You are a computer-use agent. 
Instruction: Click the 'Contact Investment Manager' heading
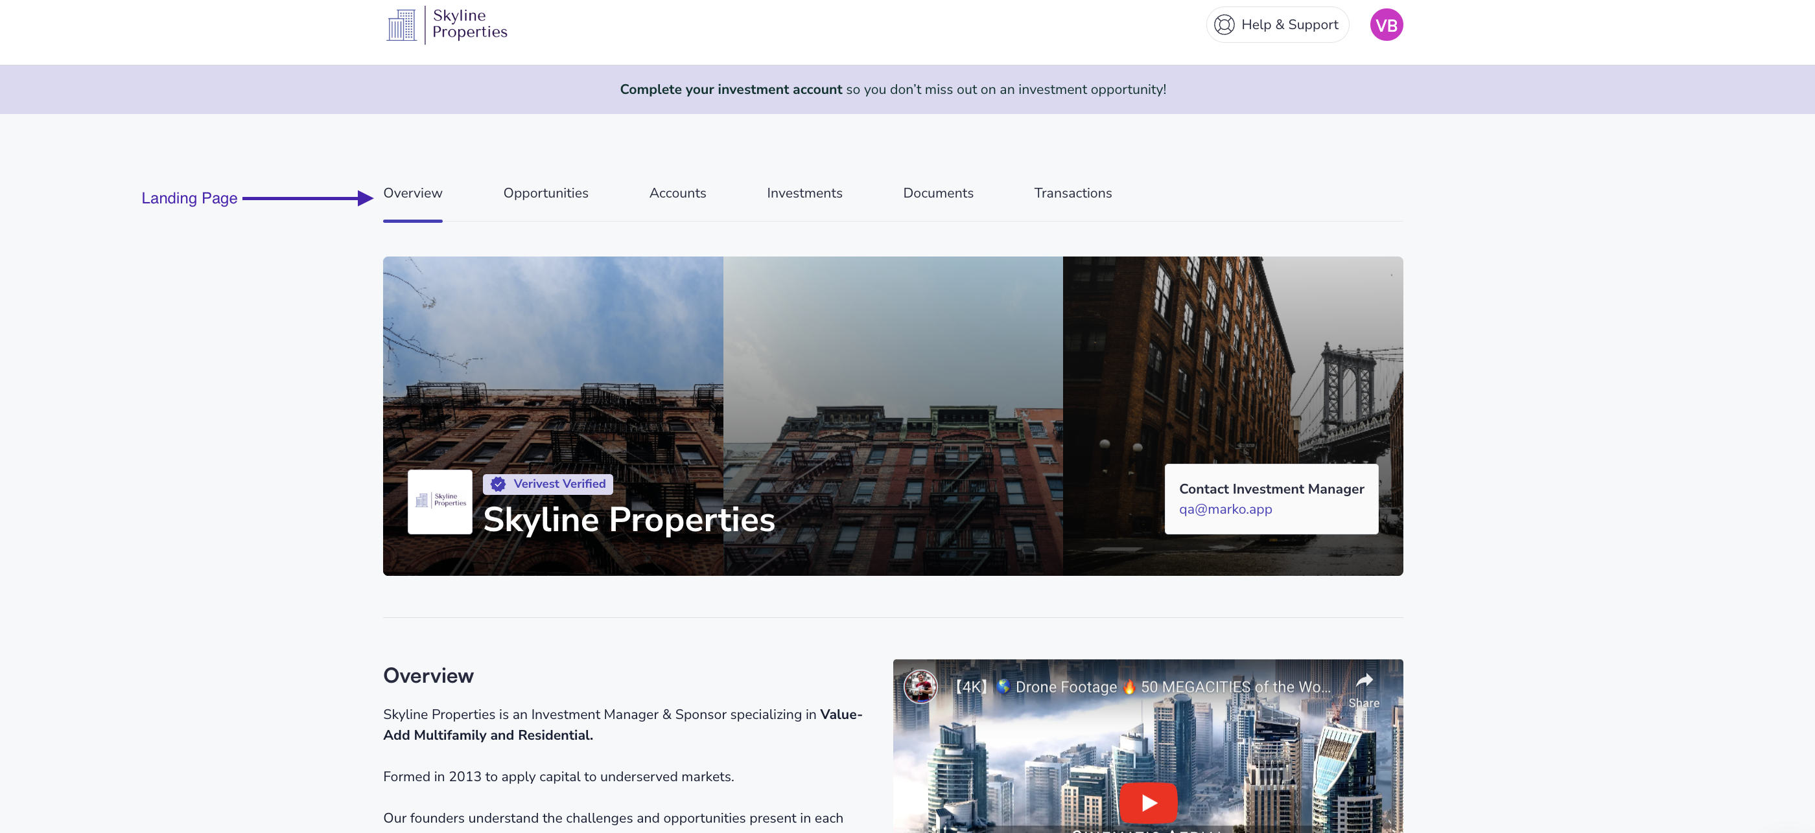[x=1271, y=488]
